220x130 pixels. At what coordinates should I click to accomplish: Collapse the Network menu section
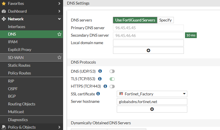tap(59, 19)
